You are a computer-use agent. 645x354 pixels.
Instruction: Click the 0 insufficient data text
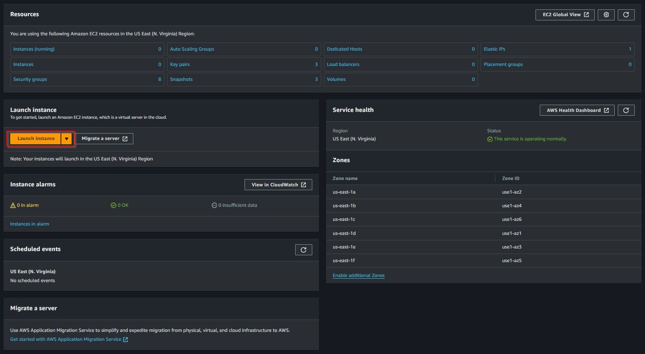pos(238,205)
